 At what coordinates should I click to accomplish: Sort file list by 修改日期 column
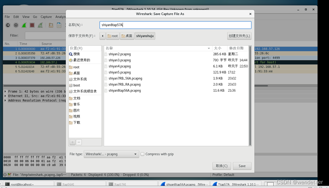238,48
